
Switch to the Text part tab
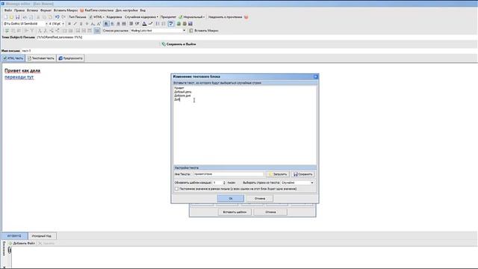tap(41, 58)
